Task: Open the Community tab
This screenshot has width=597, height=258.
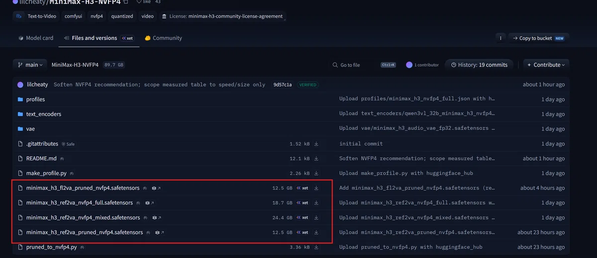Action: [x=163, y=38]
